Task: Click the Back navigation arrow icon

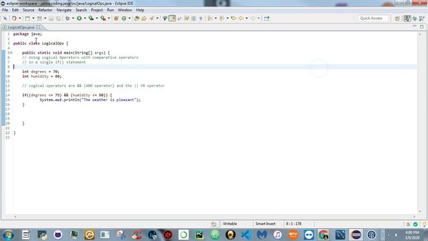Action: [241, 18]
